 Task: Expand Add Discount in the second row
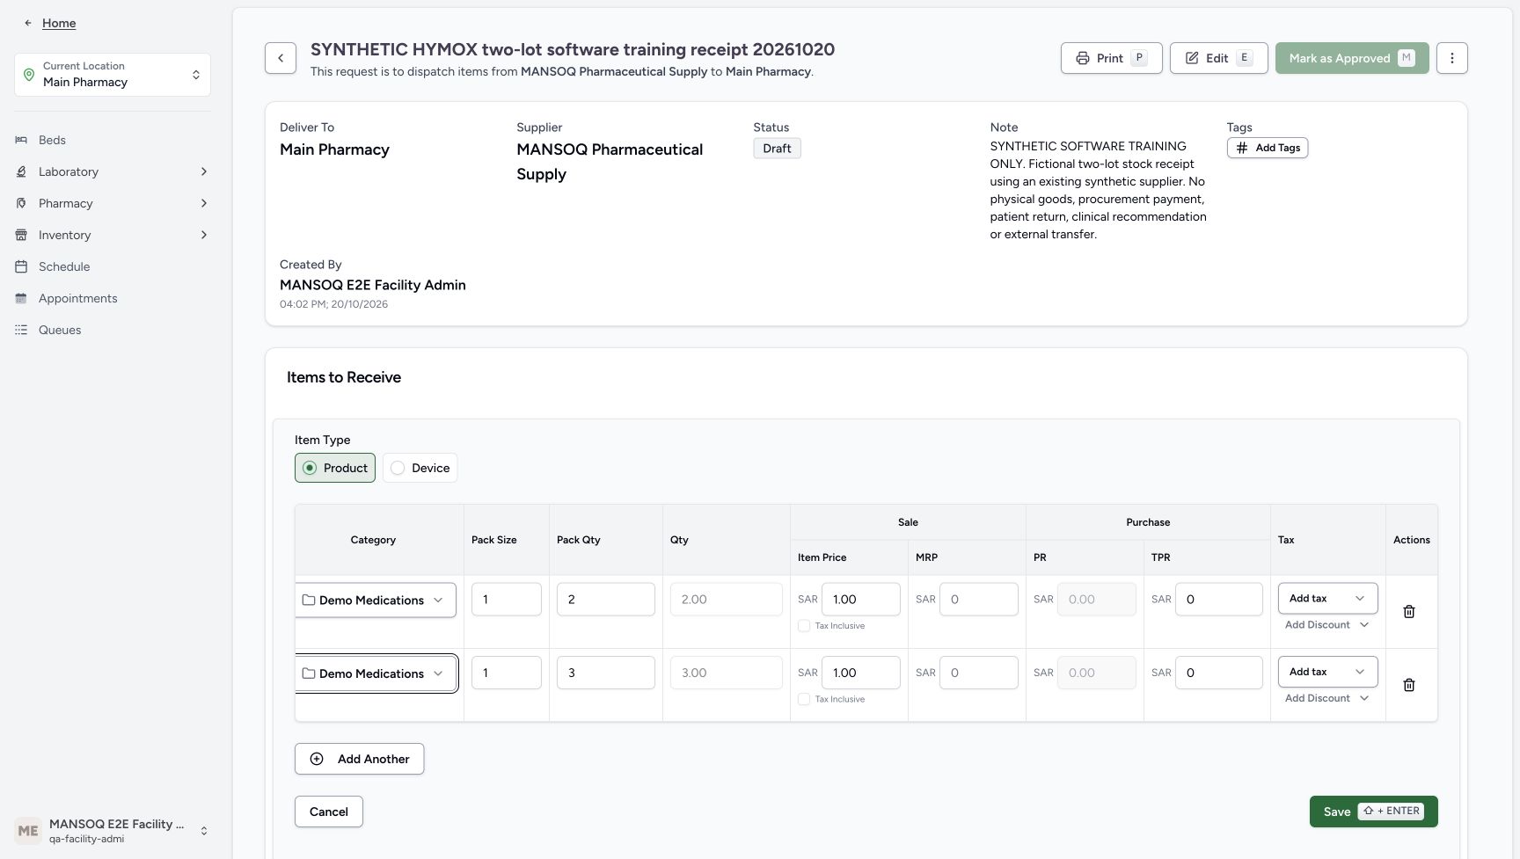(x=1327, y=698)
